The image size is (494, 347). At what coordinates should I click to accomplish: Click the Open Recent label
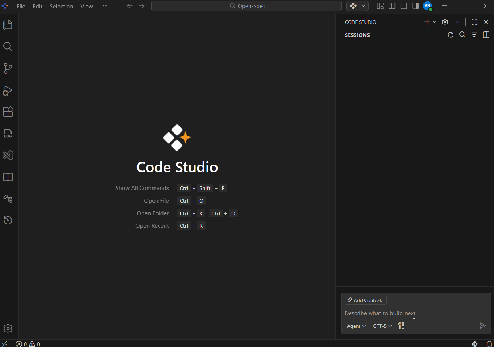tap(152, 226)
